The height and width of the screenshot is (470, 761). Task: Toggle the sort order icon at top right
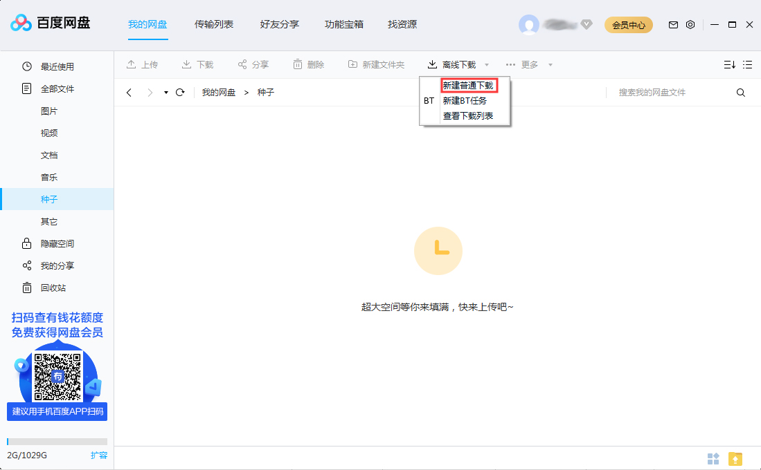click(x=729, y=64)
